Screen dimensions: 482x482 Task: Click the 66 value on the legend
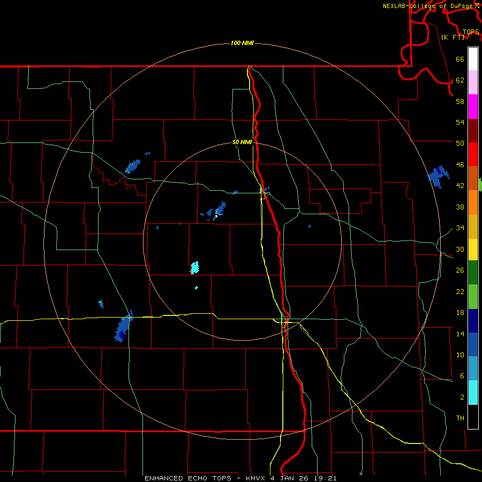460,59
